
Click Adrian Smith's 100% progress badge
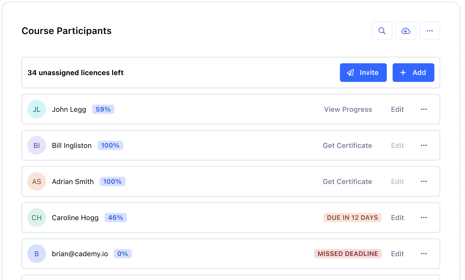(x=112, y=182)
